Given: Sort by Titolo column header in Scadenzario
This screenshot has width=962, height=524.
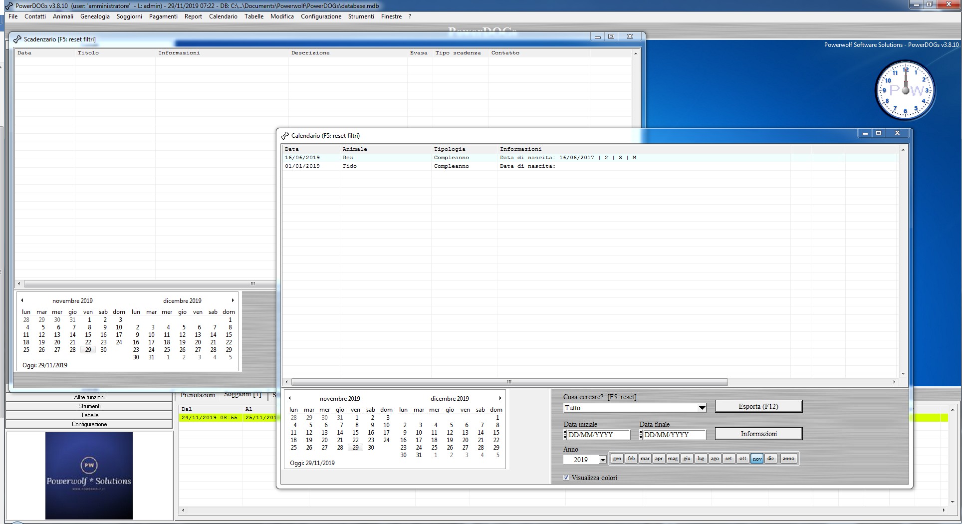Looking at the screenshot, I should (115, 53).
